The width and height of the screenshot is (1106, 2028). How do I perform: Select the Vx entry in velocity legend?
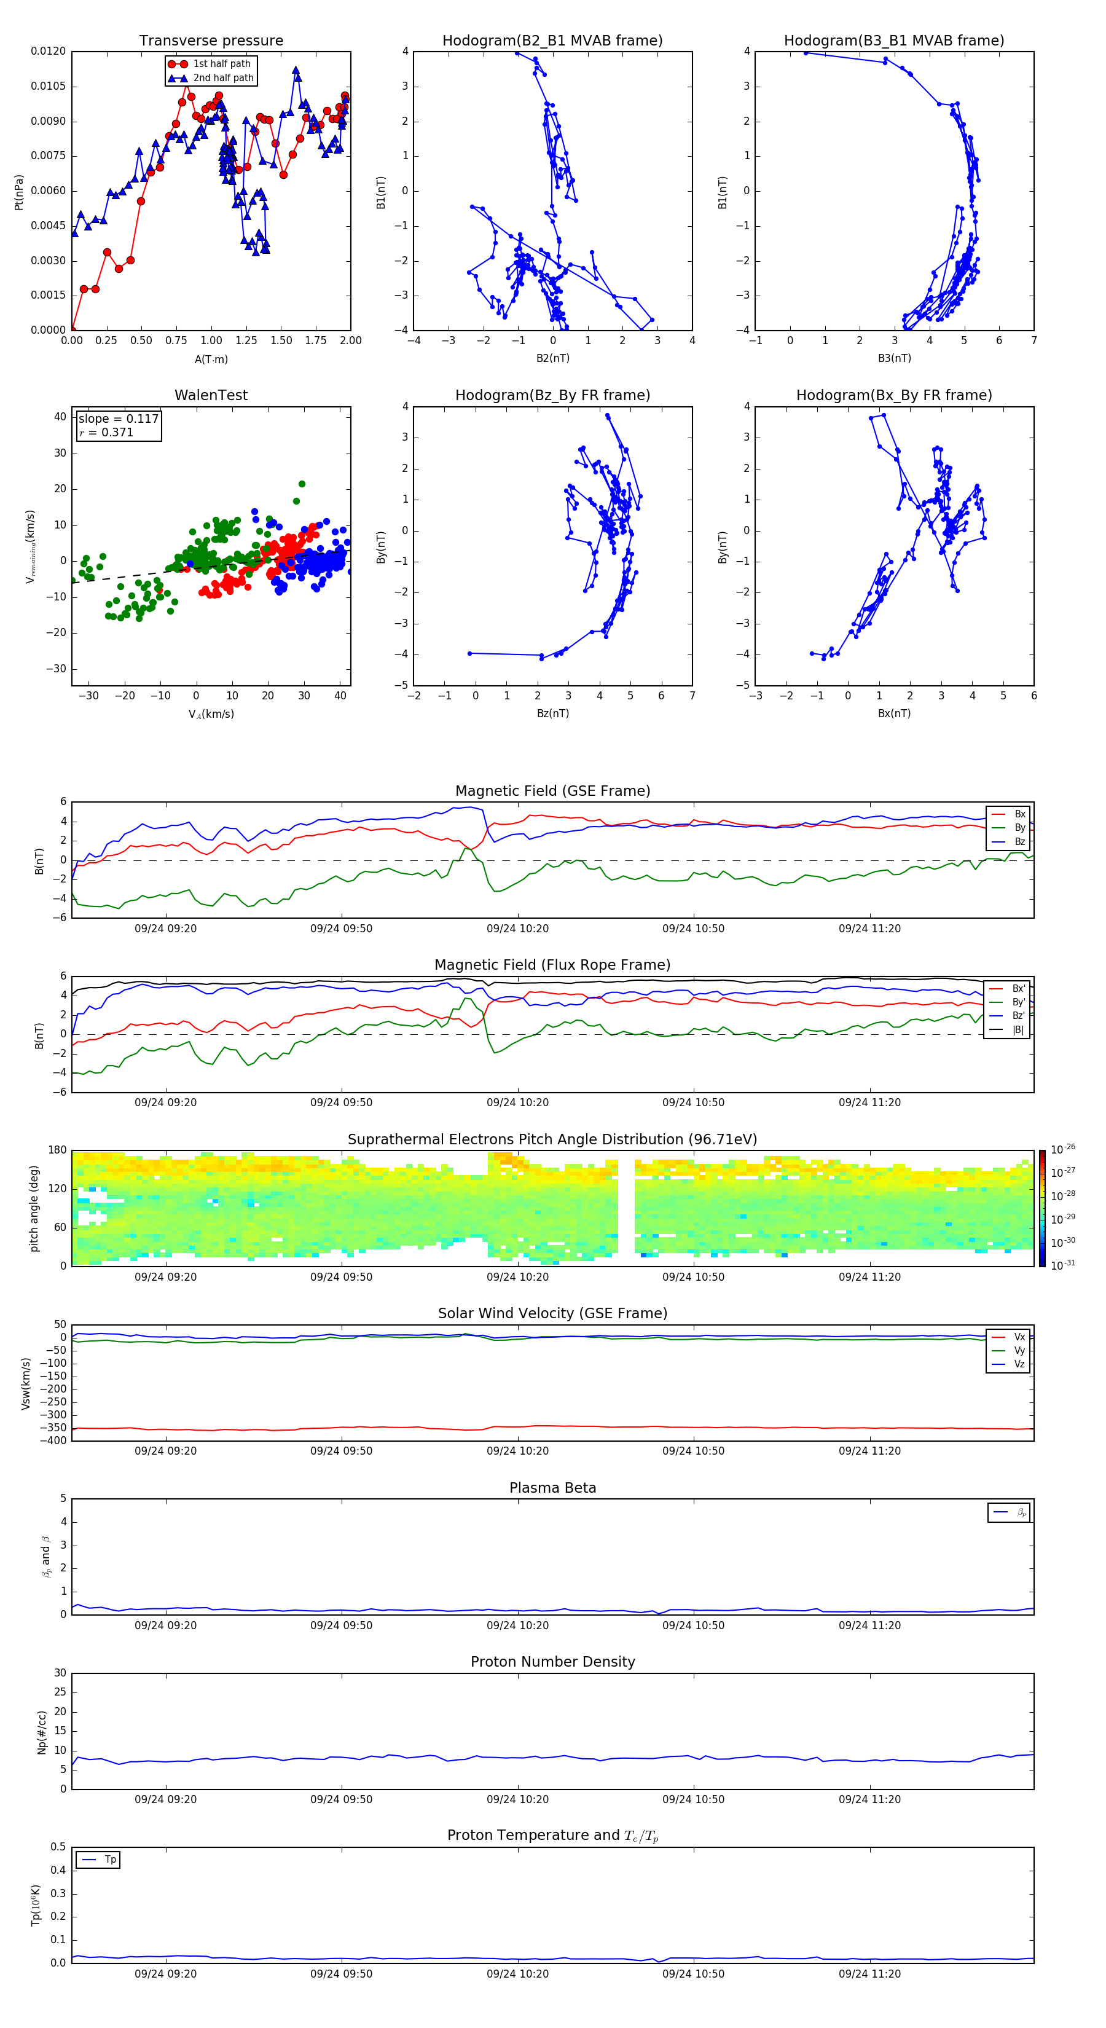[1008, 1337]
